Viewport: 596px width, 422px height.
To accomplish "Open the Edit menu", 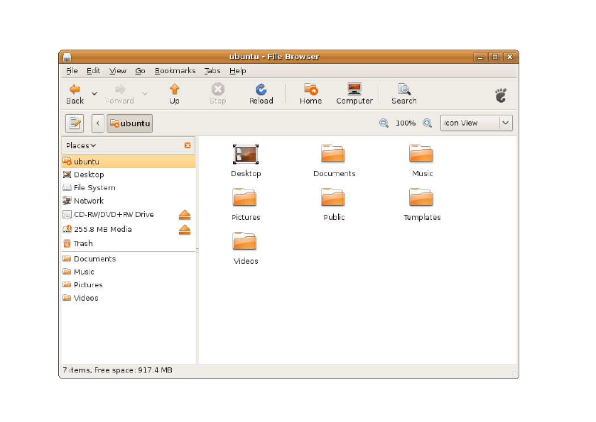I will [x=93, y=71].
